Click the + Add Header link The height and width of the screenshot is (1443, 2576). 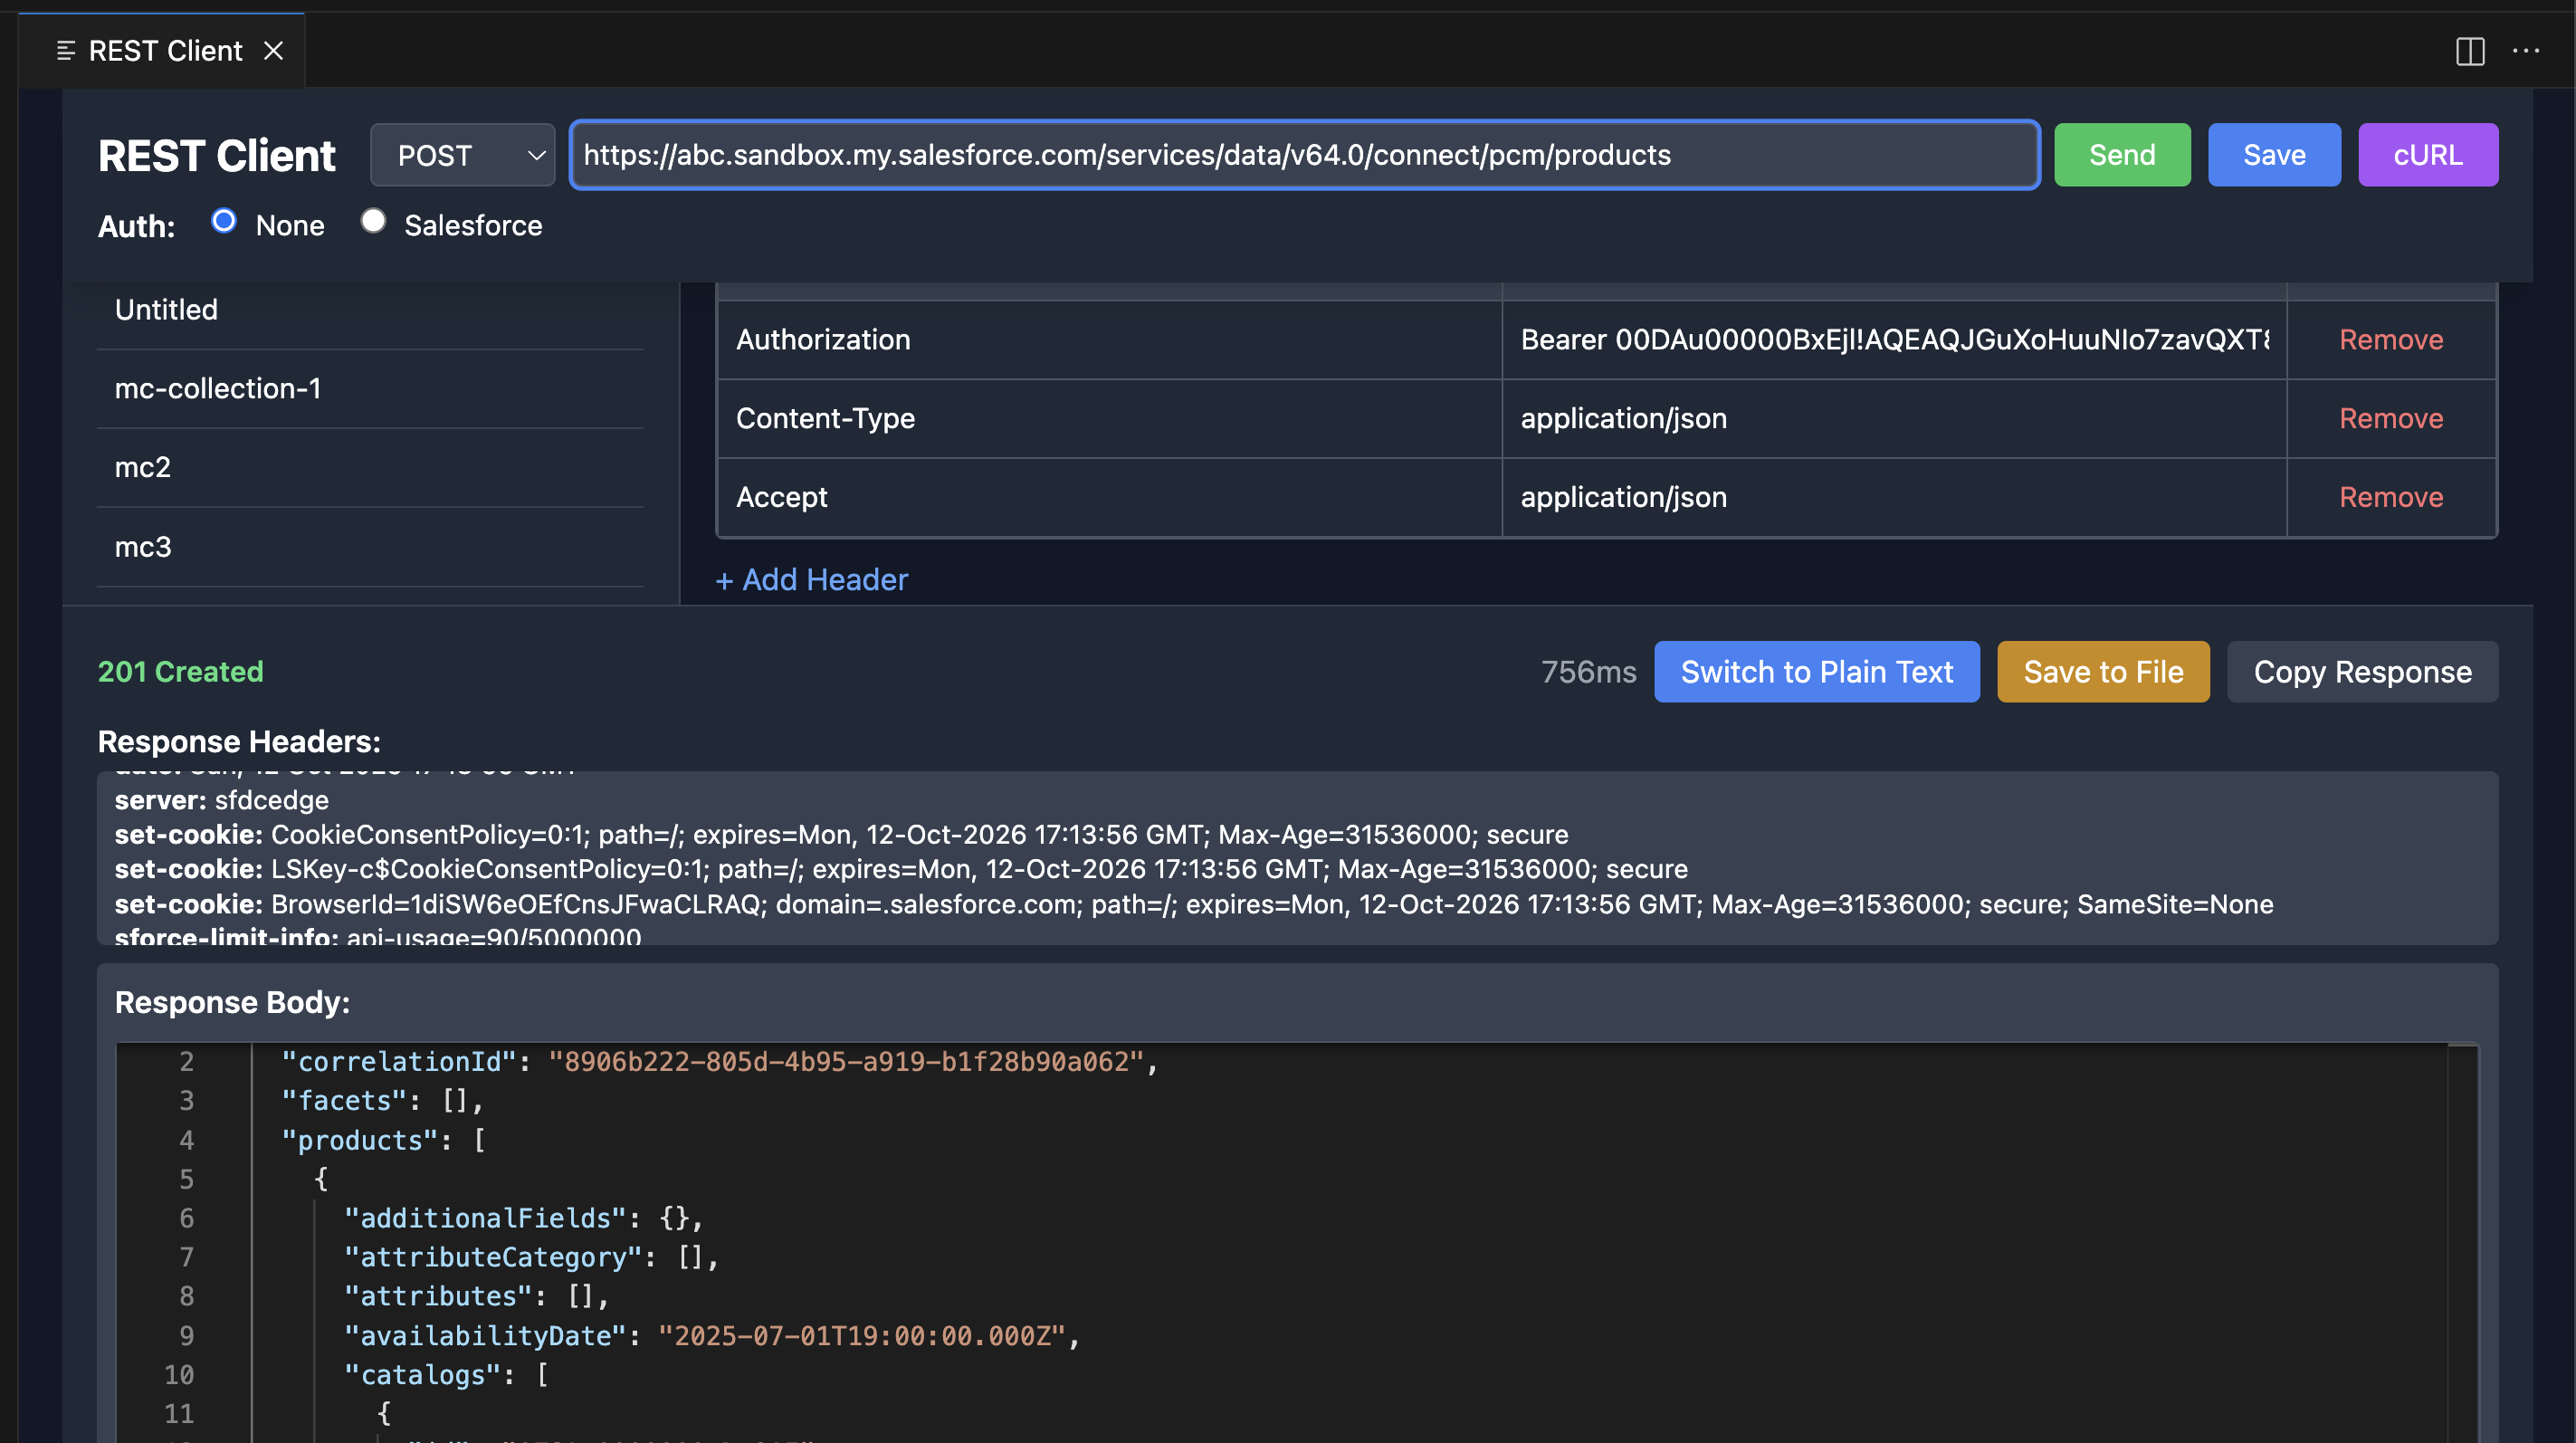coord(811,580)
